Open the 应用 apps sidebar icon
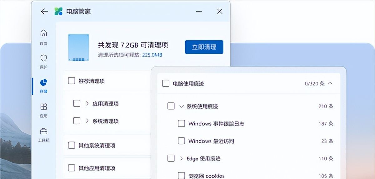375x179 pixels. point(44,107)
